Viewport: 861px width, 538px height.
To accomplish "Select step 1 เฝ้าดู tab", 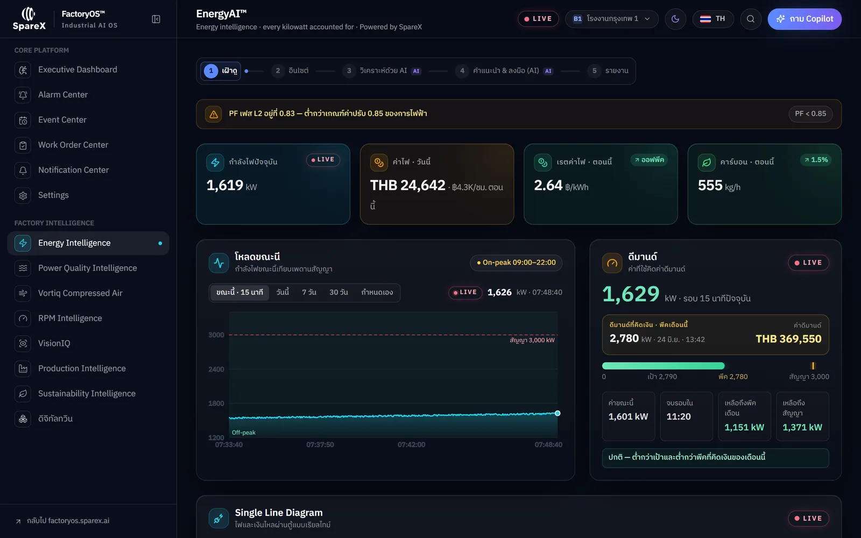I will coord(221,71).
